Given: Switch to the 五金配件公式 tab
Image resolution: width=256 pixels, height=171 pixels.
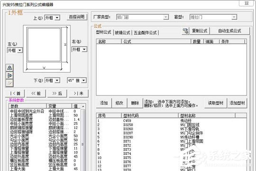Looking at the screenshot, I should click(145, 33).
